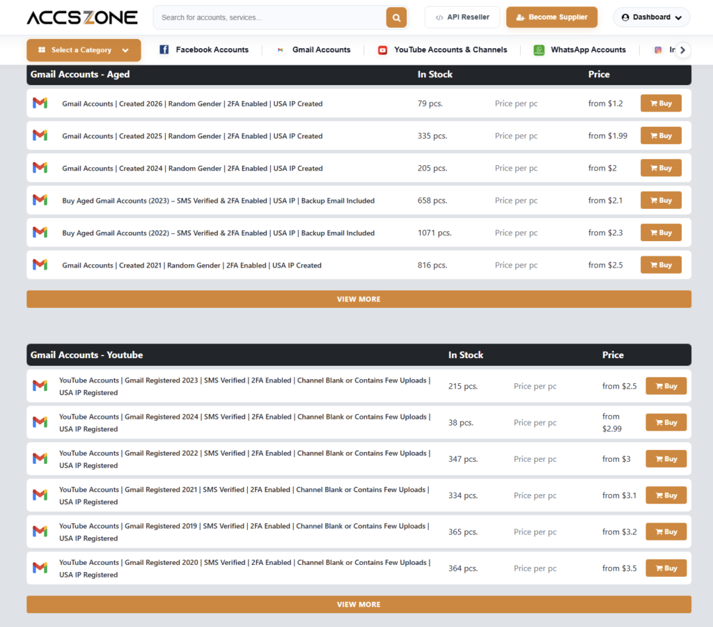Open the Select a Category dropdown

pos(84,50)
